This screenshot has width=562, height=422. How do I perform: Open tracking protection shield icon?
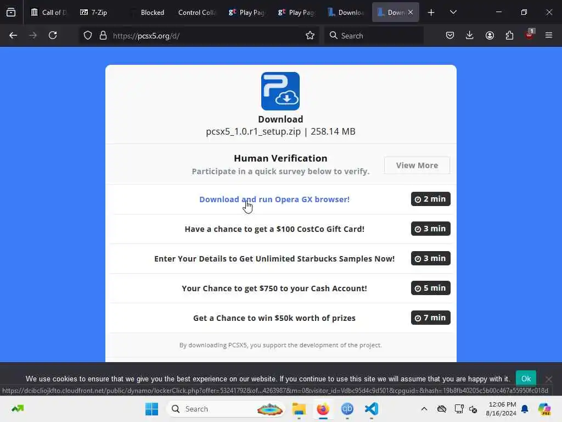tap(87, 35)
